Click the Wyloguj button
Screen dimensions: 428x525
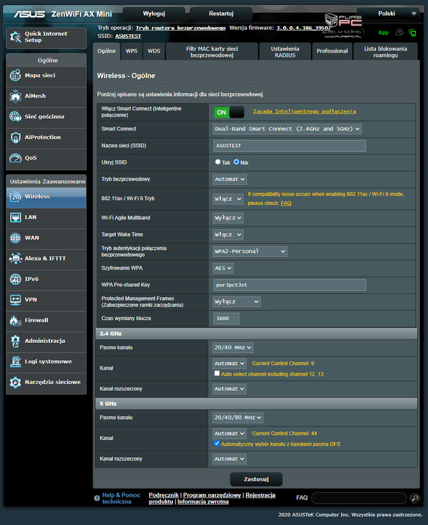point(154,13)
